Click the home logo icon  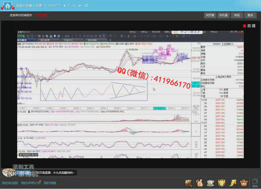point(7,6)
